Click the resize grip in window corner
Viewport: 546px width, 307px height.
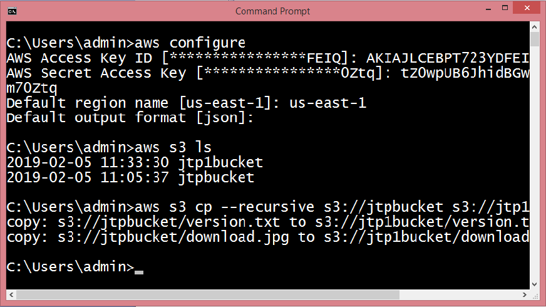coord(535,296)
